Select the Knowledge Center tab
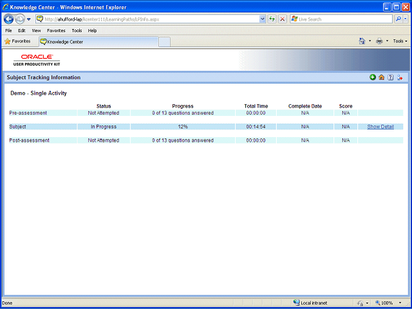412x309 pixels. tap(98, 42)
